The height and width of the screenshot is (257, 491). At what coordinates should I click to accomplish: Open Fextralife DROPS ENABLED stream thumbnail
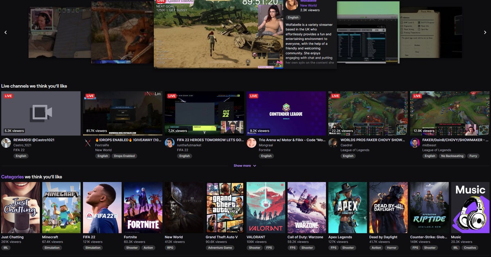tap(123, 113)
